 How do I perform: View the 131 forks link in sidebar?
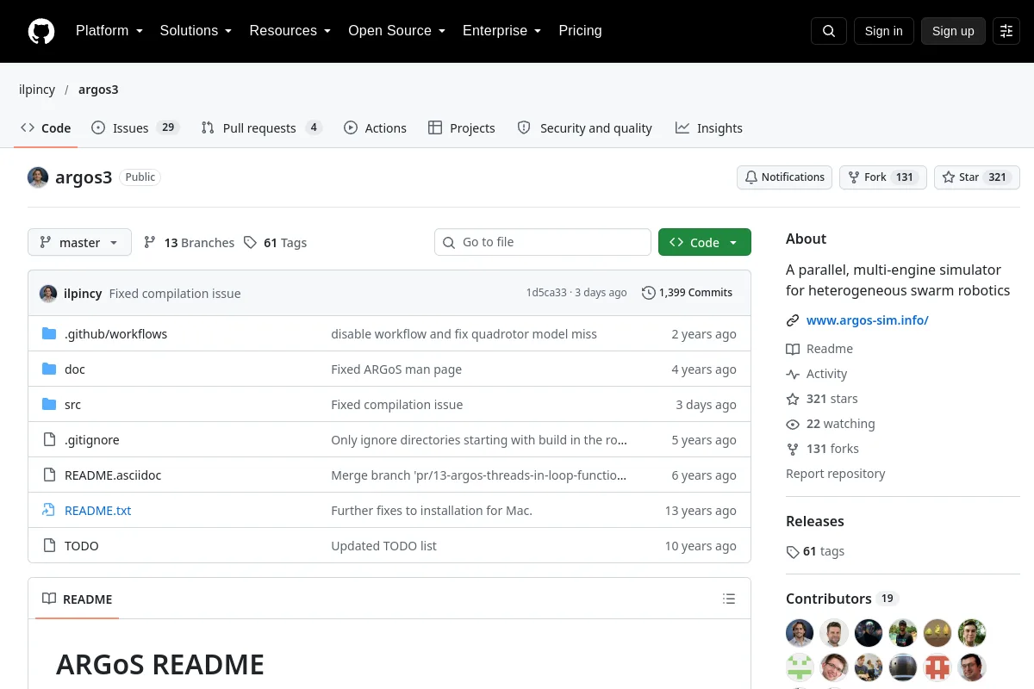pos(822,449)
